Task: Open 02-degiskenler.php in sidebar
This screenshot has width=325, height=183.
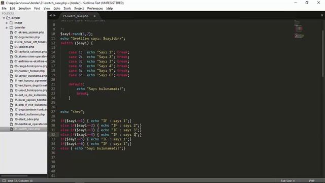Action: (27, 37)
